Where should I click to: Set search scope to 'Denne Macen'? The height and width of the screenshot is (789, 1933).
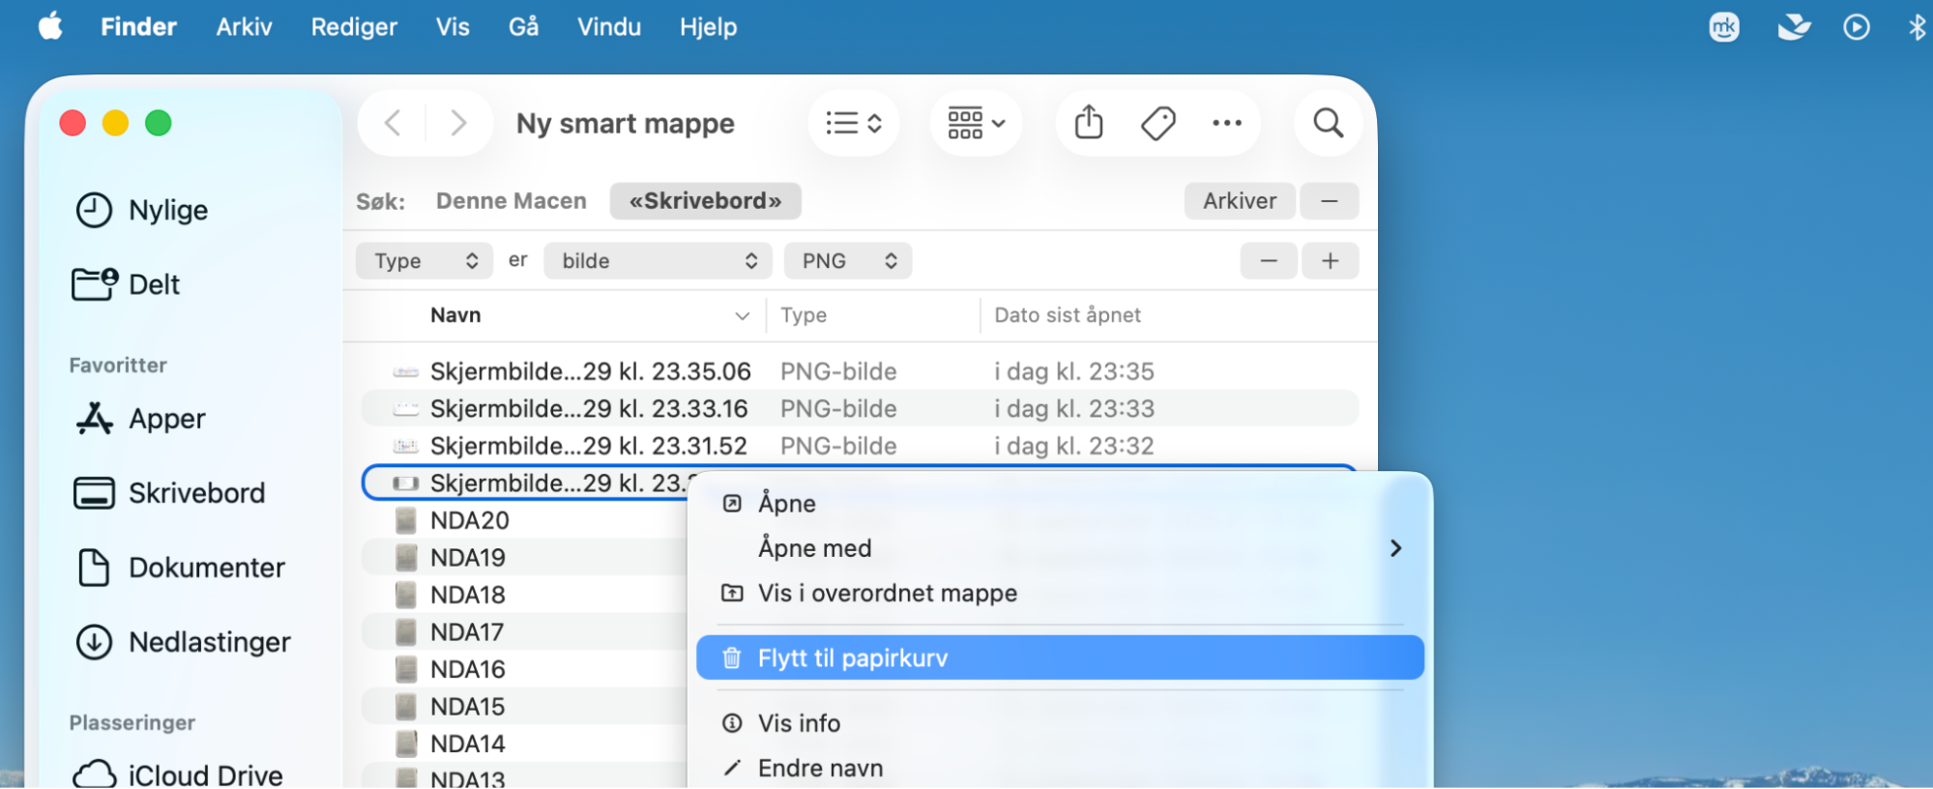pyautogui.click(x=511, y=201)
